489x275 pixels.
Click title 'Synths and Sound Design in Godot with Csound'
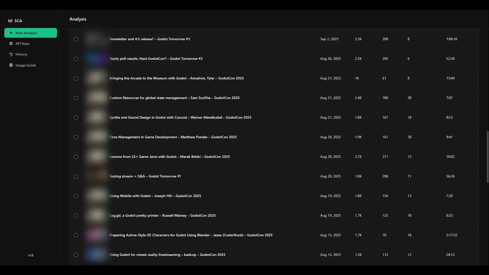tap(148, 118)
